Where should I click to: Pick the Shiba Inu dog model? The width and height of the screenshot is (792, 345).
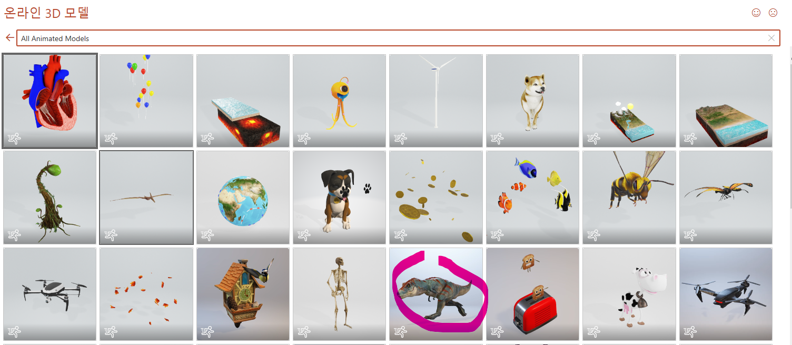532,101
